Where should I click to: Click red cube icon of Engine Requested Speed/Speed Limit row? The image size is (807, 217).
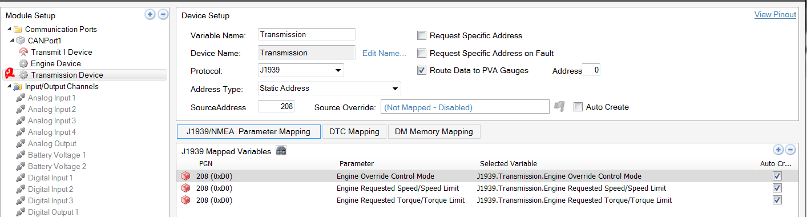pyautogui.click(x=186, y=188)
